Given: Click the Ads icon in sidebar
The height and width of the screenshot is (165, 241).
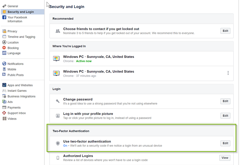Looking at the screenshot, I should pos(4,102).
